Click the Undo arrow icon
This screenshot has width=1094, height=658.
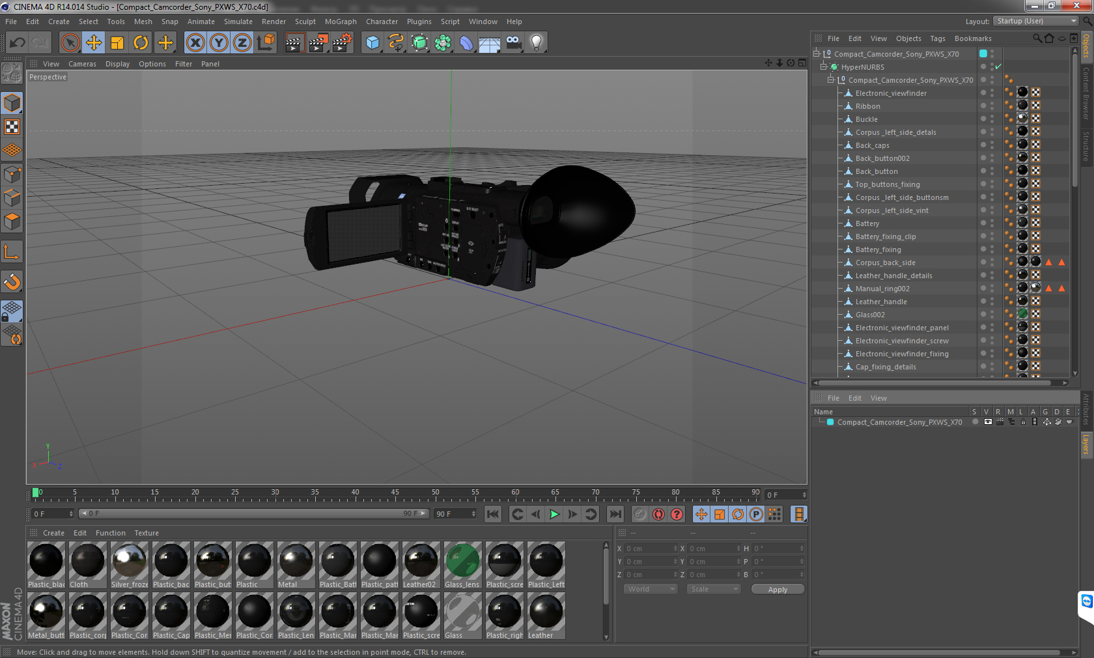tap(18, 43)
